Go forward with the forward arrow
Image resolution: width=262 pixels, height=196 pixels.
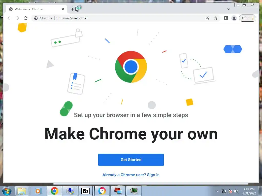pyautogui.click(x=17, y=18)
